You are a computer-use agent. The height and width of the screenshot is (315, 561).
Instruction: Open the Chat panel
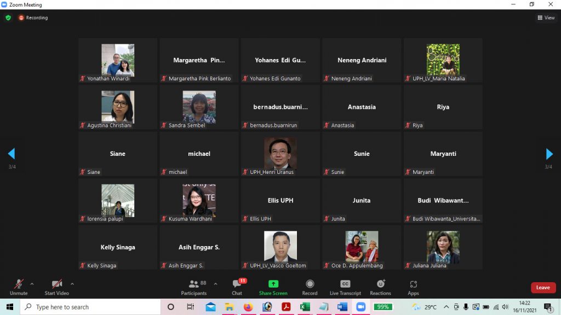click(237, 287)
